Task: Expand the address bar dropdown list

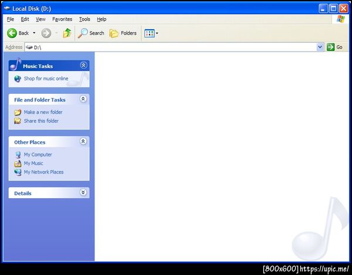Action: click(x=320, y=47)
